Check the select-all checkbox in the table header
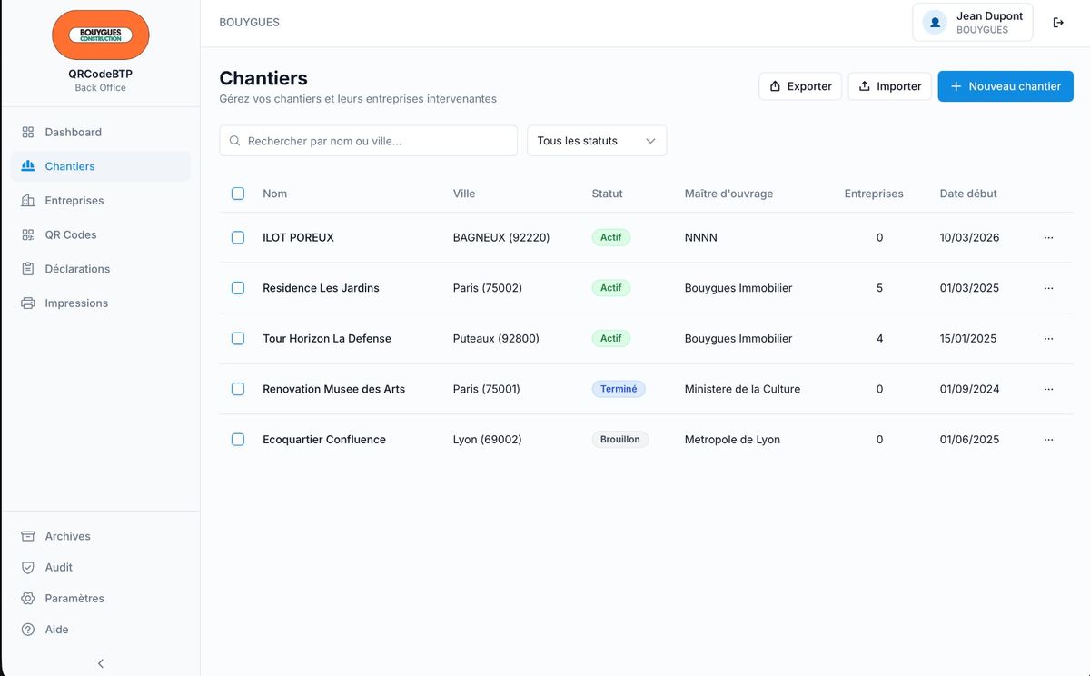The width and height of the screenshot is (1090, 676). point(237,194)
